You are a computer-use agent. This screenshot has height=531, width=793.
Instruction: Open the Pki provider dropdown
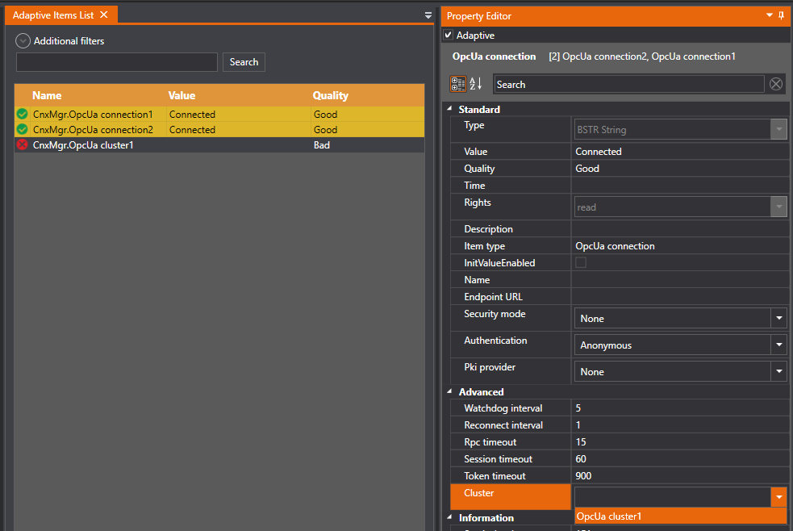tap(778, 372)
